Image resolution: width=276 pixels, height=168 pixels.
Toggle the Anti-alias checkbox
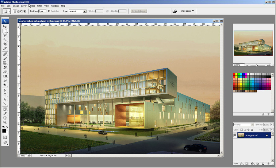49,11
